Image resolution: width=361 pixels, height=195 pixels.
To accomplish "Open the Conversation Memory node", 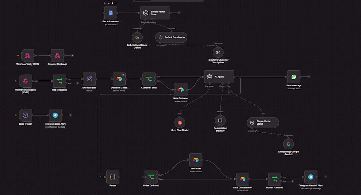I will [x=220, y=120].
